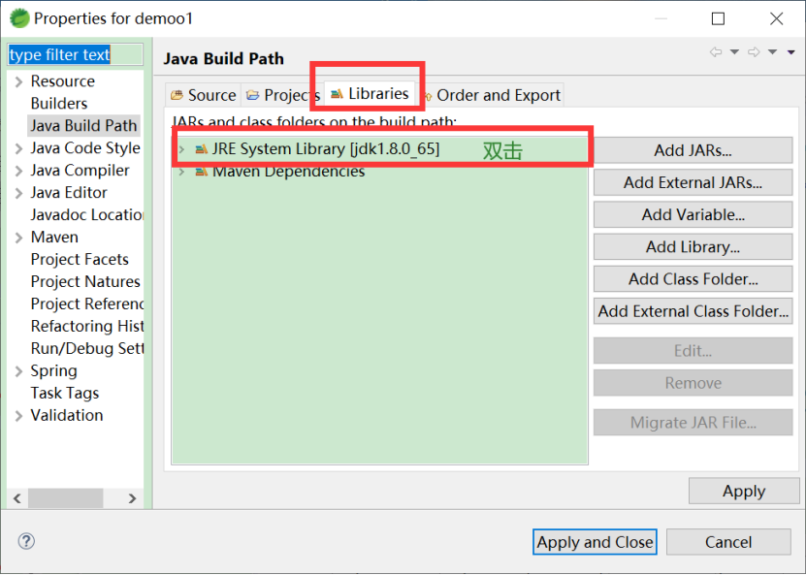Click the Spring leaf icon in the title bar
The image size is (806, 575).
coord(19,18)
